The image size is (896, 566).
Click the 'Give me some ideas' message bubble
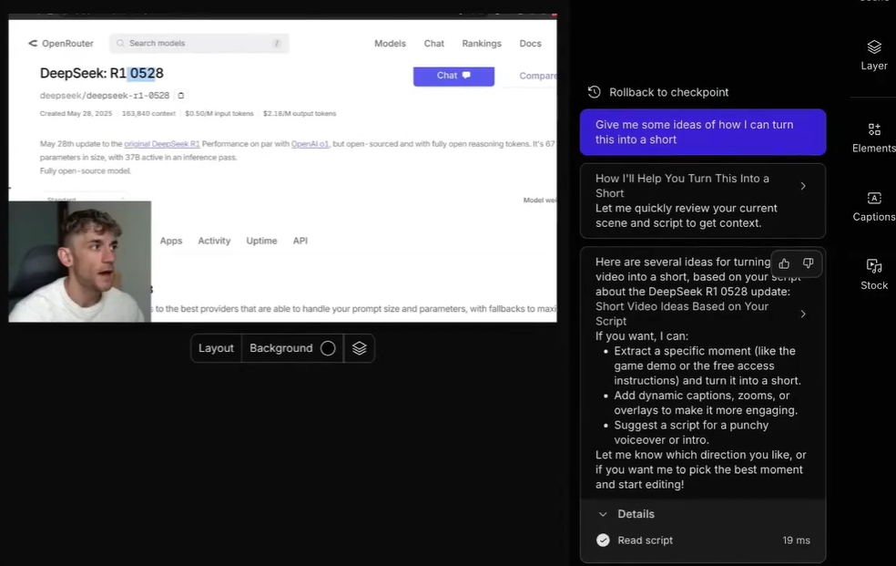[x=703, y=132]
